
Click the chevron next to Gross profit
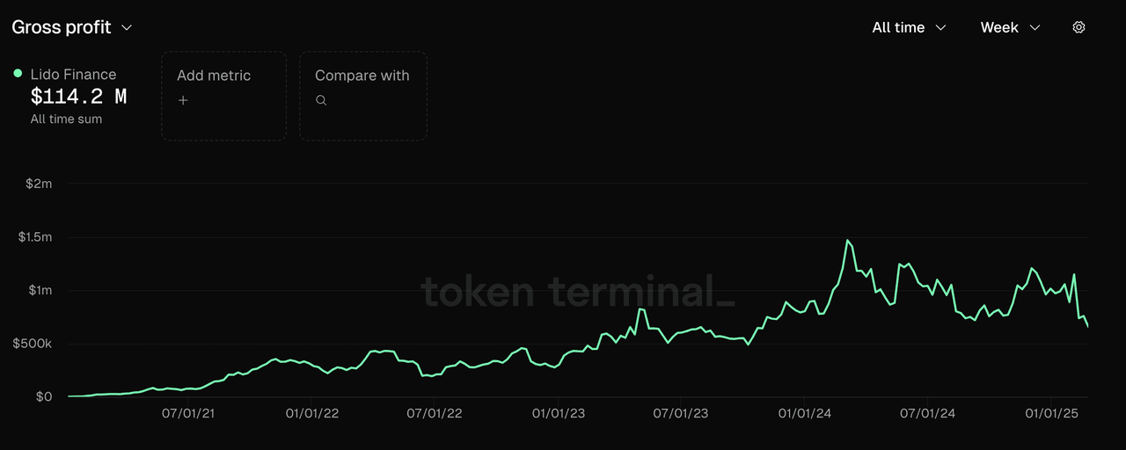coord(127,27)
